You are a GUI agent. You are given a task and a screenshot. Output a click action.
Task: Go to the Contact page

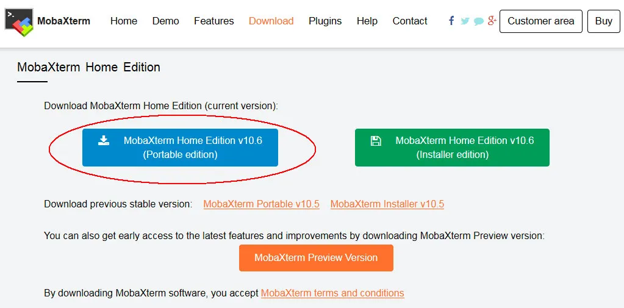click(x=410, y=21)
